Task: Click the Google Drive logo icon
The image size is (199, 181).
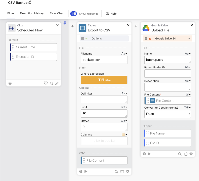Action: tap(146, 28)
